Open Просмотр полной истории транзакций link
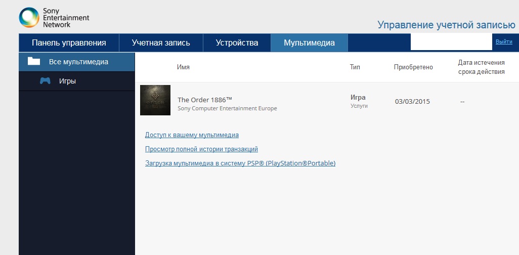Viewport: 519px width, 255px height. coord(201,149)
